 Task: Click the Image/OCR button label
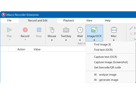coord(94,36)
